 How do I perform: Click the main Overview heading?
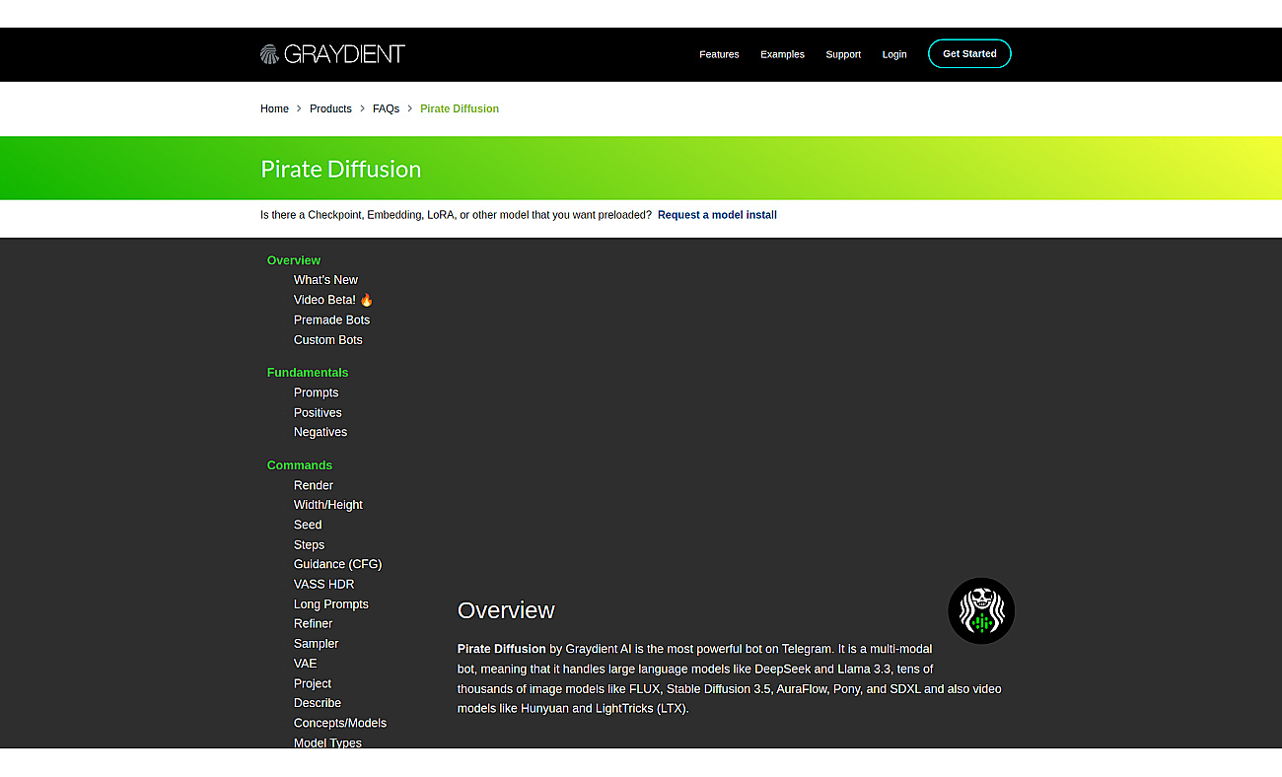click(x=506, y=610)
